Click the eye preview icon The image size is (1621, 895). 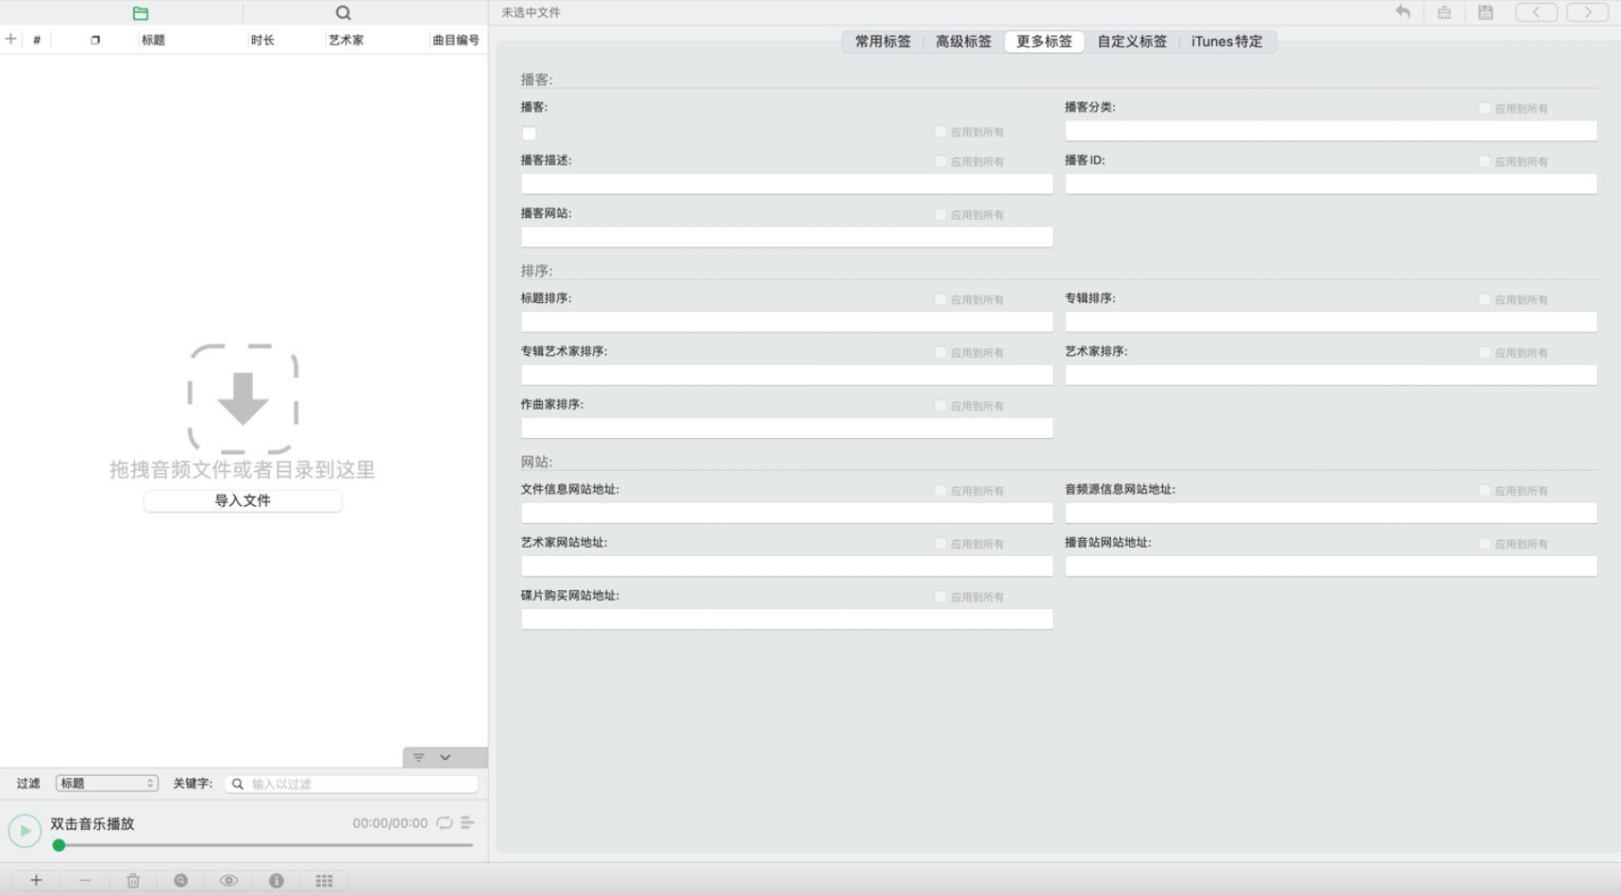tap(228, 880)
